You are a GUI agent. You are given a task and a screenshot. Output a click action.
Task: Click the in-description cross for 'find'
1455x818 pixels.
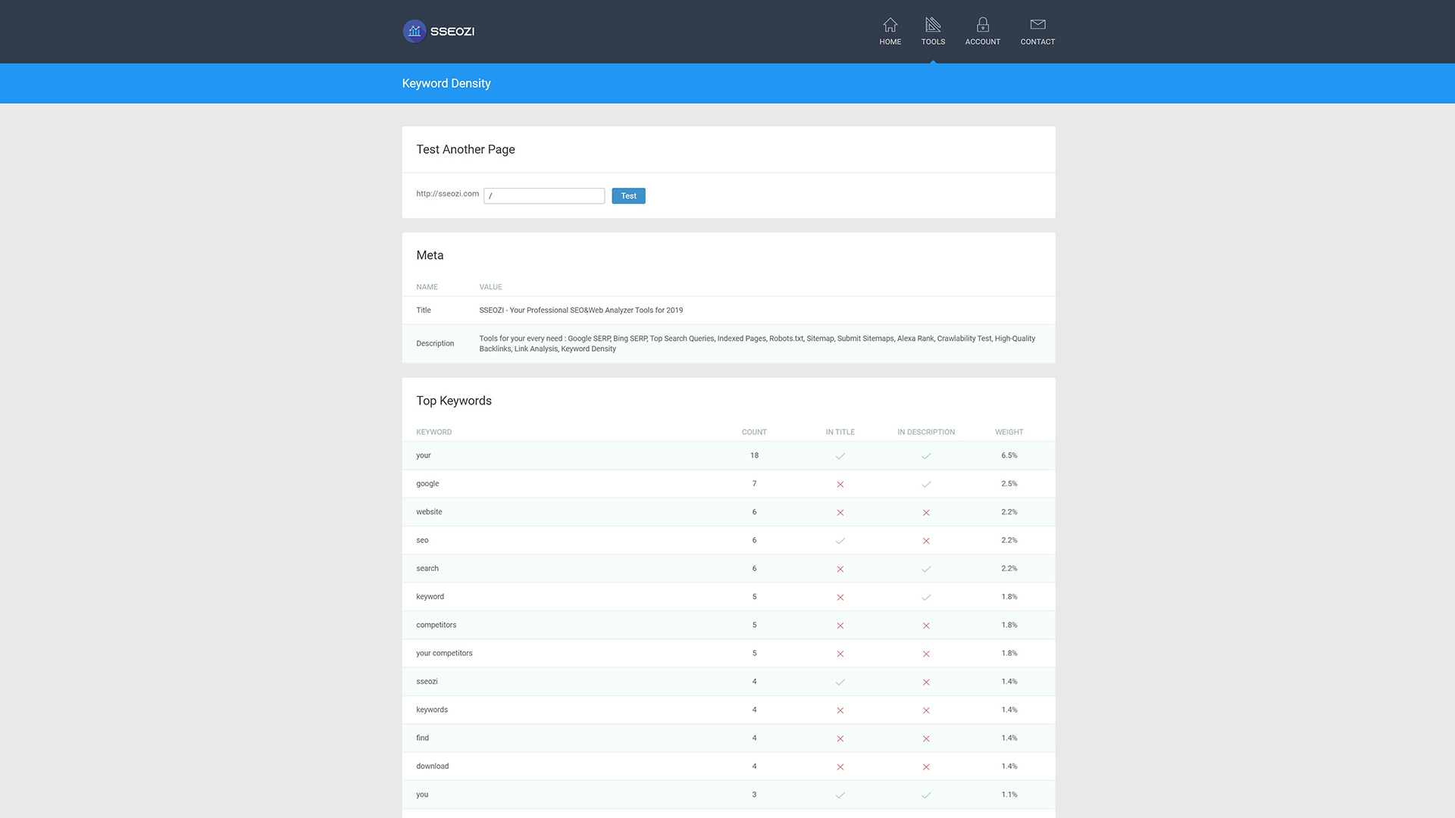[926, 738]
